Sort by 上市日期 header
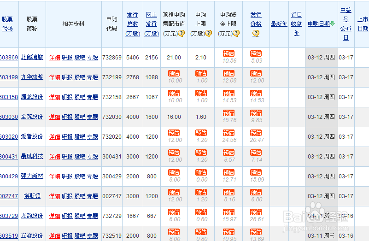The width and height of the screenshot is (369, 241). (363, 24)
